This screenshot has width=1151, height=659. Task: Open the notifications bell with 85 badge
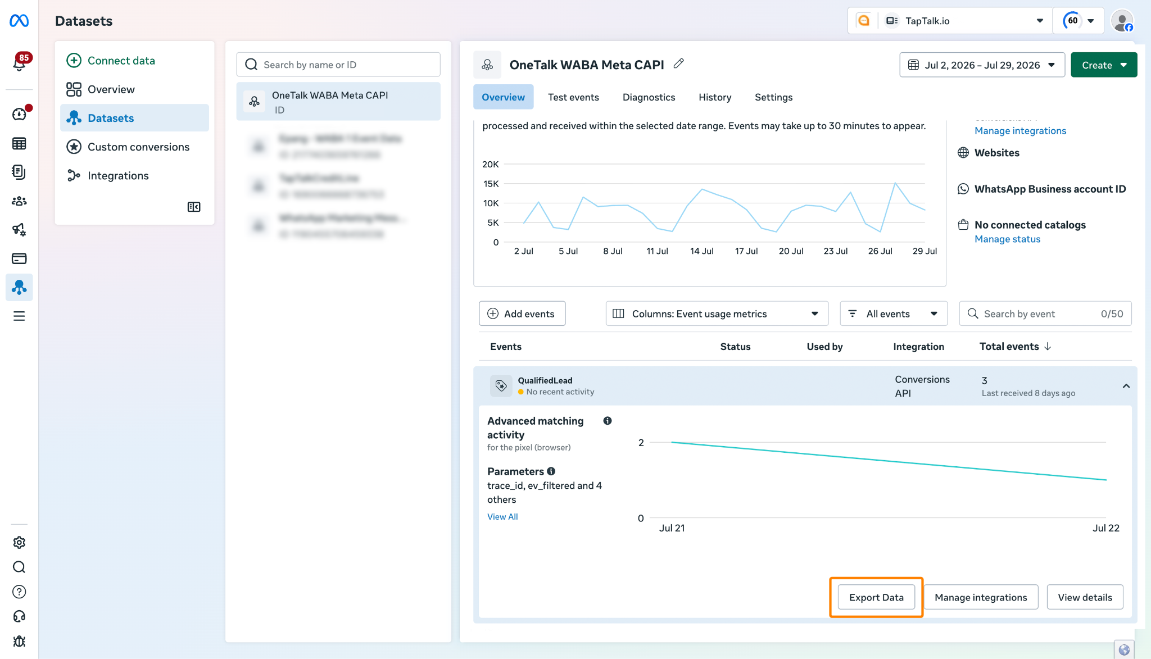(20, 62)
